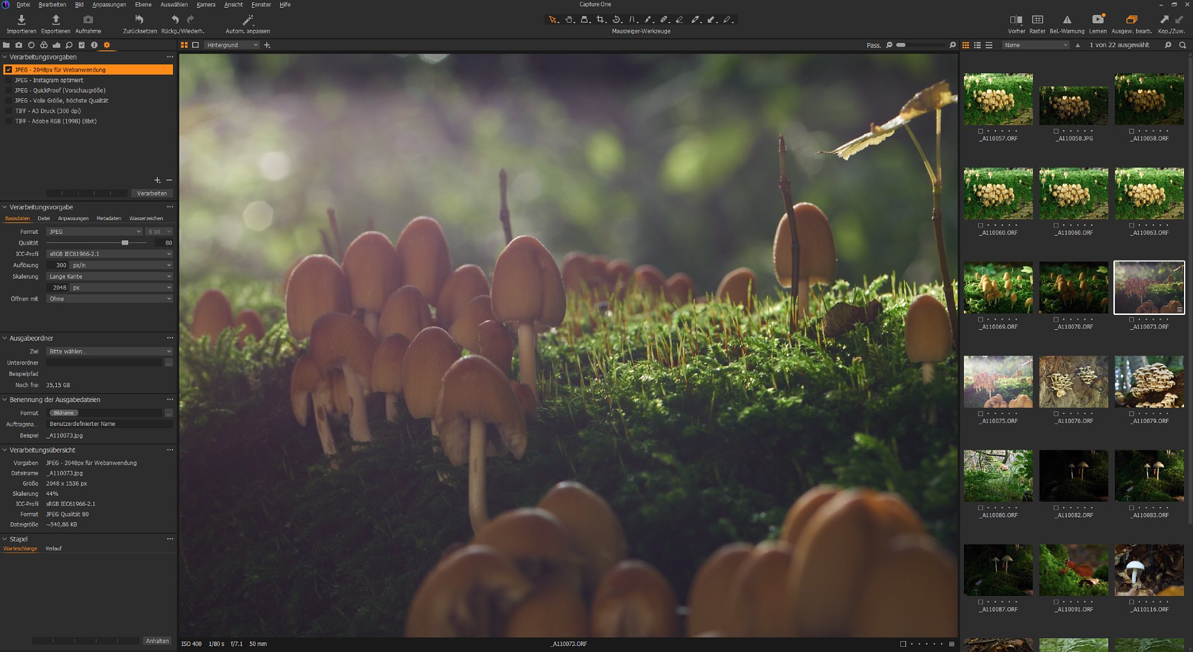Check JPEG - Volle Größe, höchste Qualität

coord(8,100)
